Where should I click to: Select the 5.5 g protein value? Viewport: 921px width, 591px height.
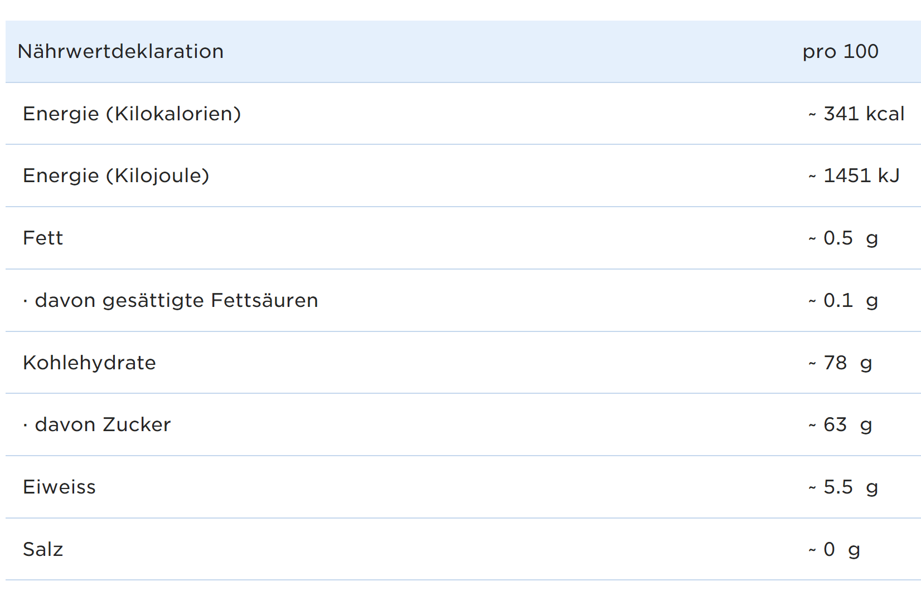850,487
